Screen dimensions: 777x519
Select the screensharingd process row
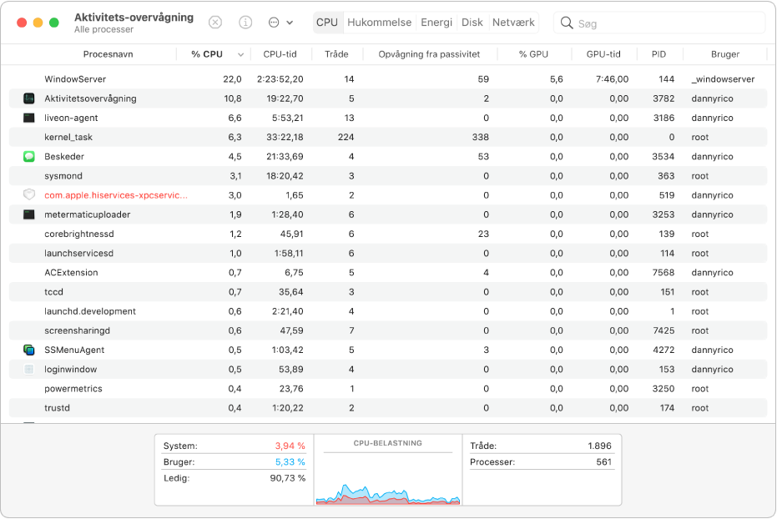click(x=388, y=330)
